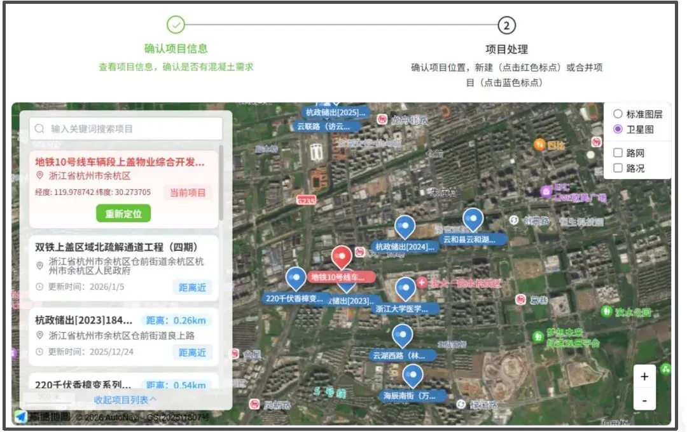
Task: Click the 储出[2023] map label
Action: (353, 300)
